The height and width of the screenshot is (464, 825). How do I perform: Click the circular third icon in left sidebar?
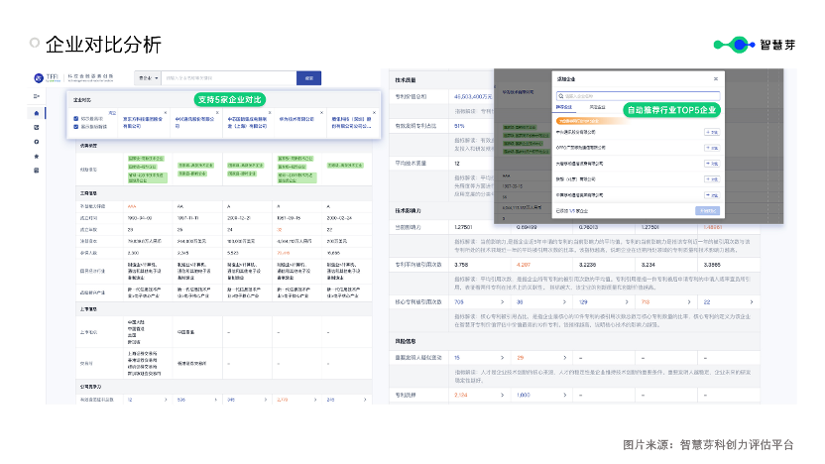(37, 142)
